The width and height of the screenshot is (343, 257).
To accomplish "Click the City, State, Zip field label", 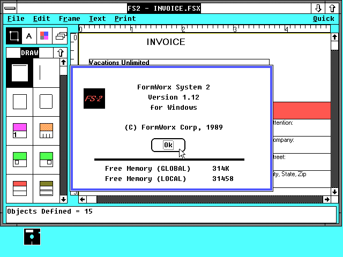I will pyautogui.click(x=289, y=174).
